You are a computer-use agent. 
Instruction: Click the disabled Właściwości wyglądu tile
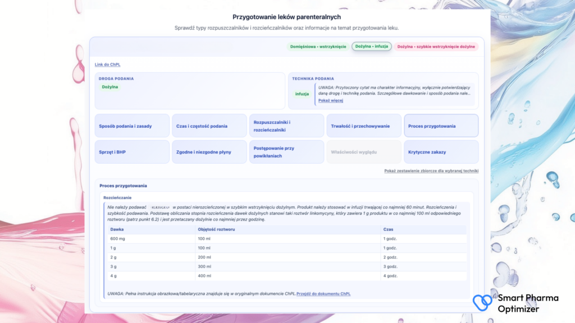364,152
